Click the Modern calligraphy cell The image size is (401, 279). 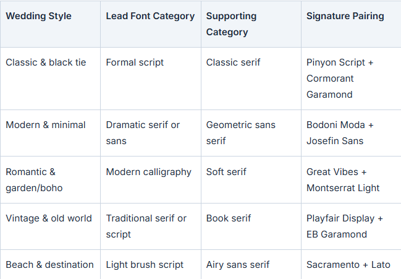click(151, 179)
